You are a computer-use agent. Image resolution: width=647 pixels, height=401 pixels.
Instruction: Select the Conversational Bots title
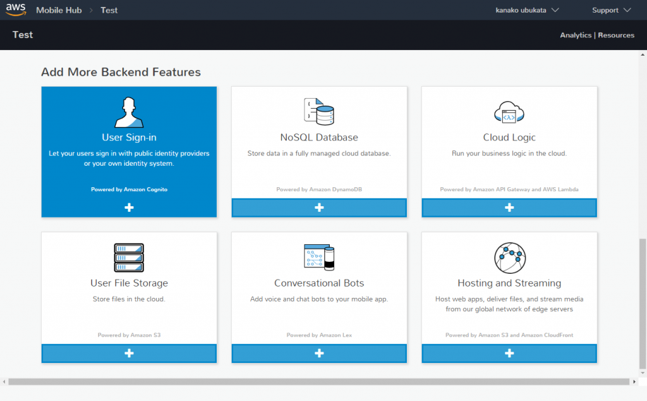pyautogui.click(x=319, y=283)
